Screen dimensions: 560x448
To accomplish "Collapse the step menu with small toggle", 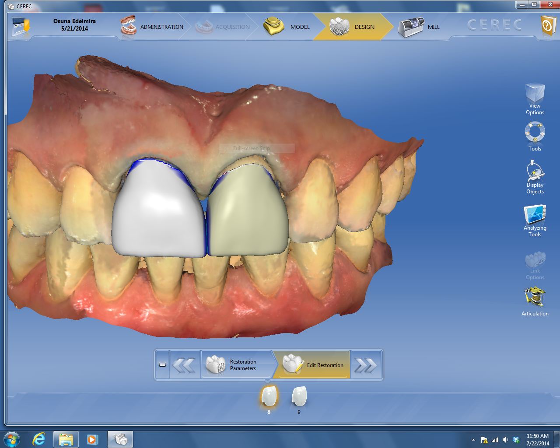I will pos(162,364).
